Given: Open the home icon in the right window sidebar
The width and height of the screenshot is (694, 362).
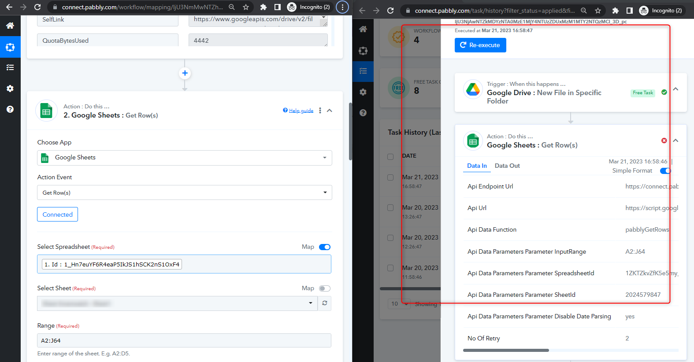Looking at the screenshot, I should (363, 29).
